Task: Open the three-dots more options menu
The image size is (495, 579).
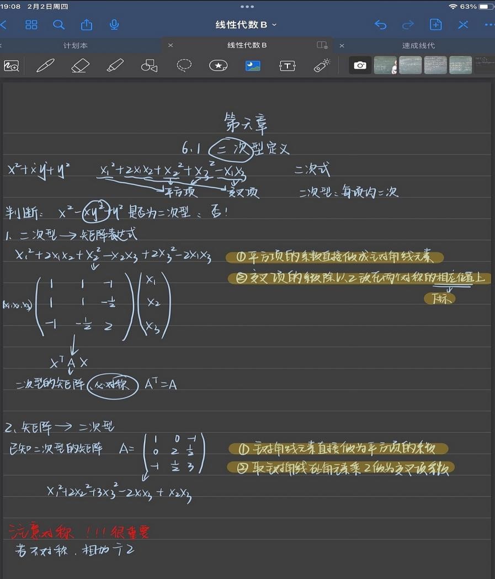Action: (489, 25)
